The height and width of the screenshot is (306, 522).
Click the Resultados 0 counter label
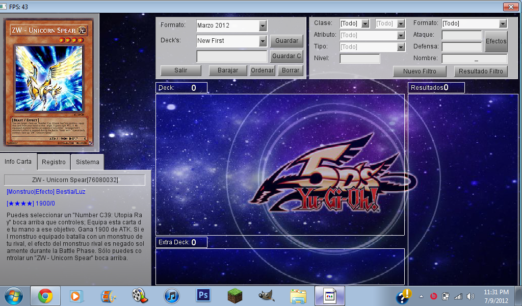pyautogui.click(x=436, y=88)
